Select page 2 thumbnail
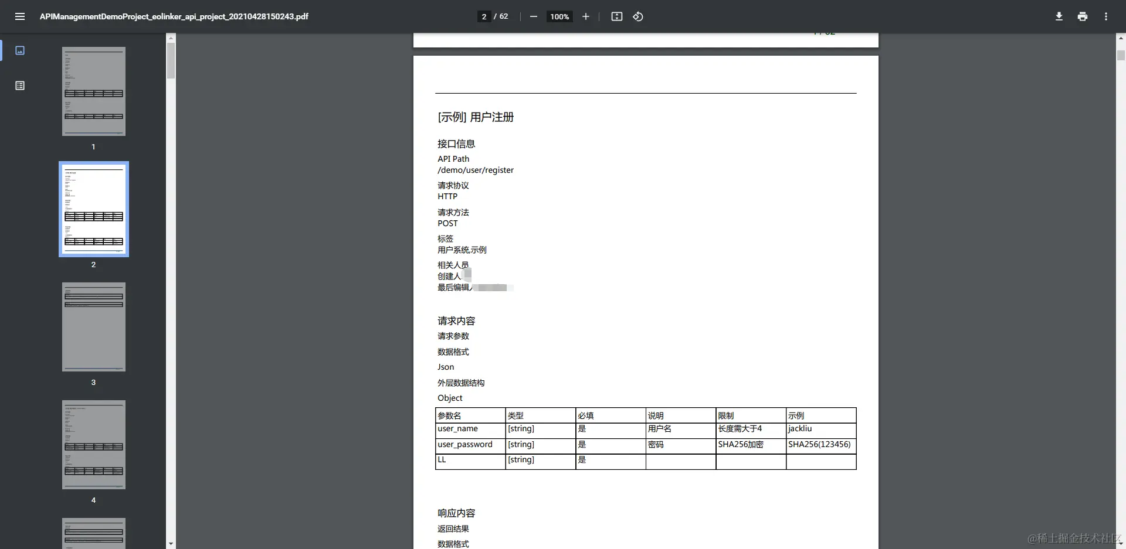 tap(94, 209)
